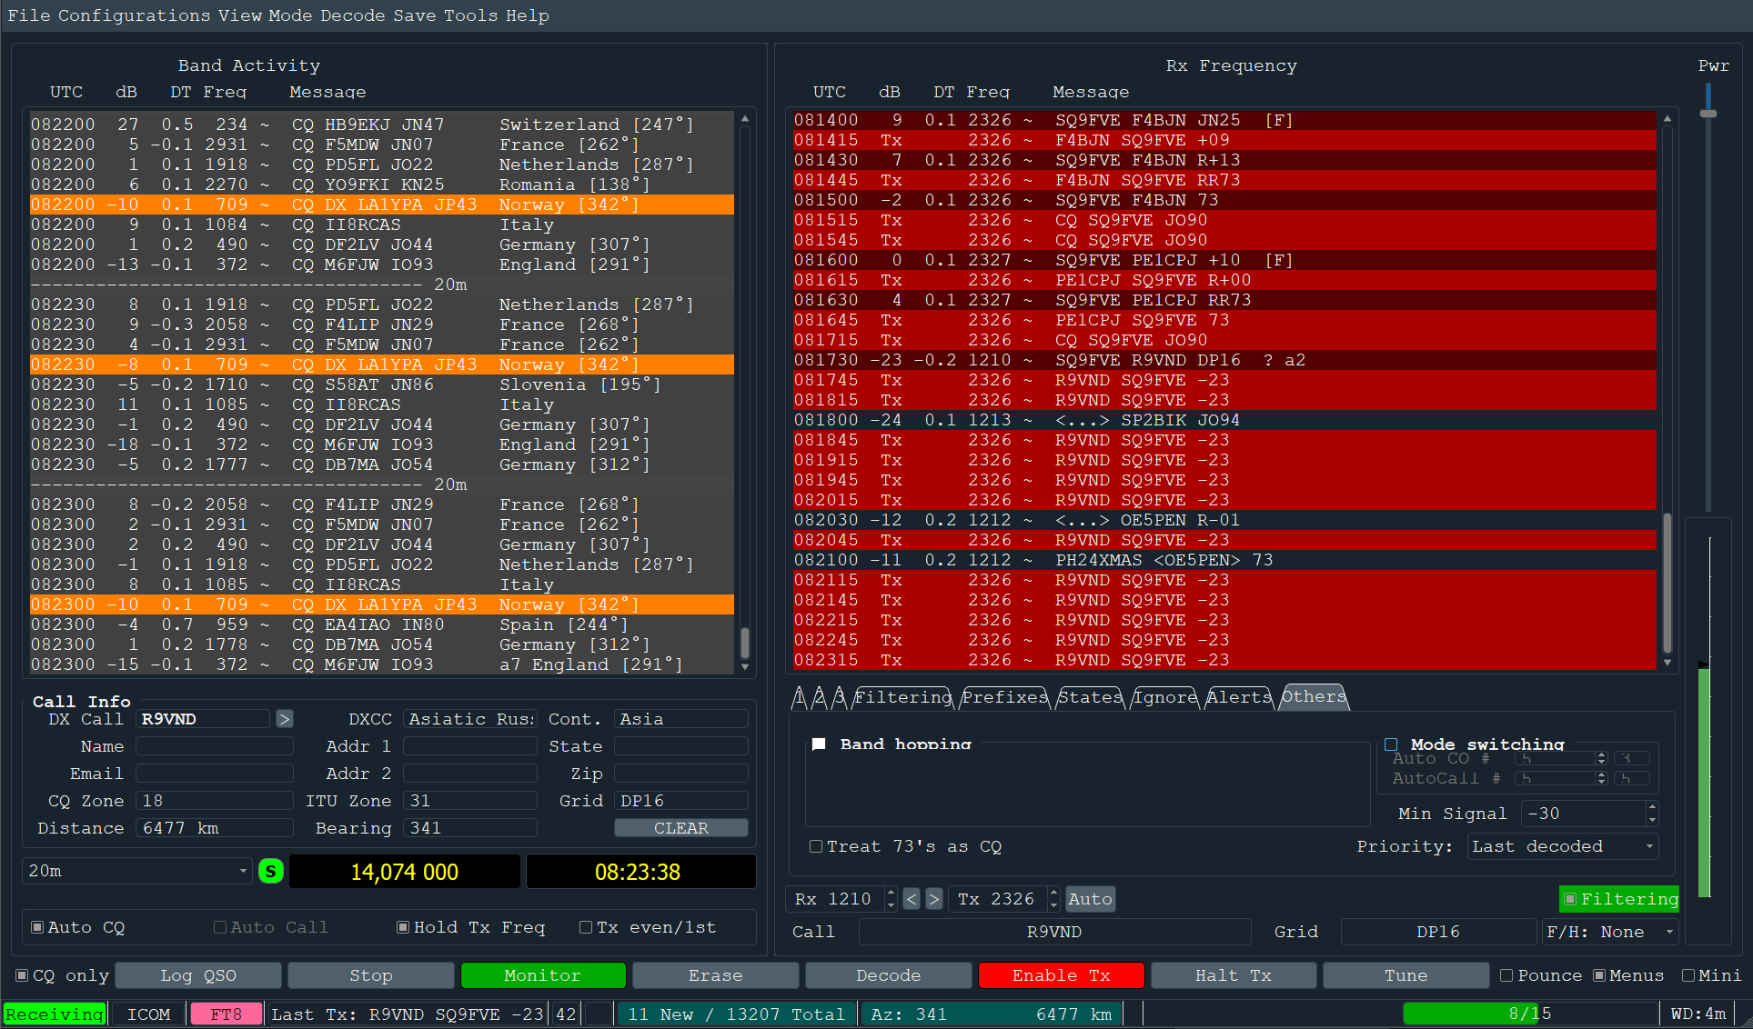Adjust the Min Signal -30 spinner
Image resolution: width=1753 pixels, height=1029 pixels.
(1591, 814)
